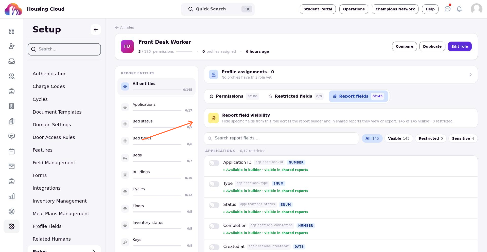
Task: Open the notifications bell icon
Action: (x=459, y=9)
